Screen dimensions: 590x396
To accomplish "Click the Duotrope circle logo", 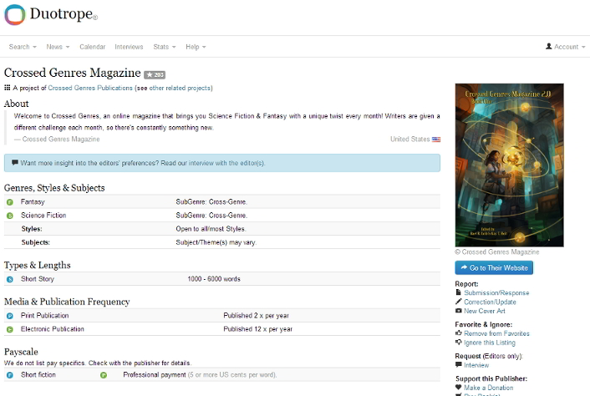I will 15,15.
